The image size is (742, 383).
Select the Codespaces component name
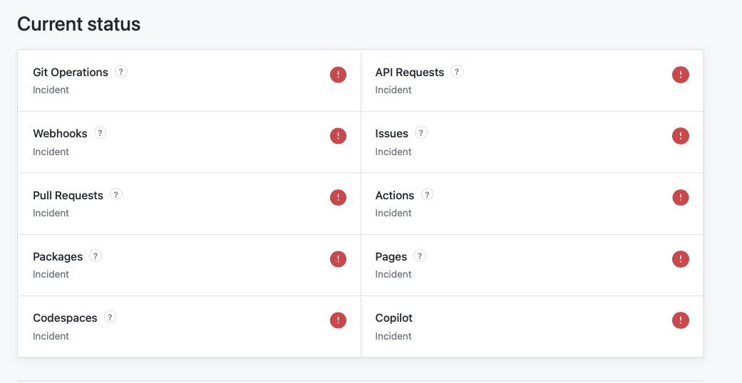[x=66, y=319]
